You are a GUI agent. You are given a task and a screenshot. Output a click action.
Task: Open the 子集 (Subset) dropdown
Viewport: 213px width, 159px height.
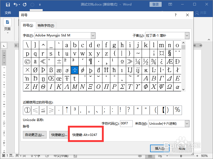pos(187,35)
